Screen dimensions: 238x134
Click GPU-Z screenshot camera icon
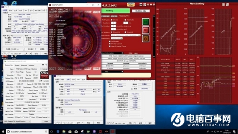(x=43, y=65)
